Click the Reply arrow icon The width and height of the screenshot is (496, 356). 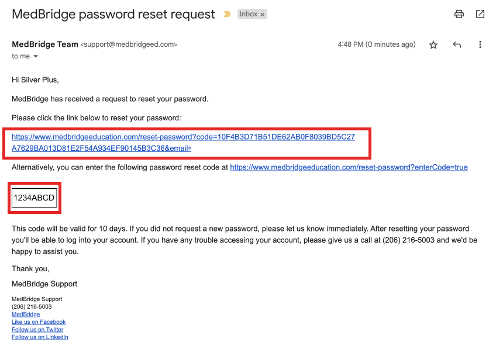click(456, 44)
